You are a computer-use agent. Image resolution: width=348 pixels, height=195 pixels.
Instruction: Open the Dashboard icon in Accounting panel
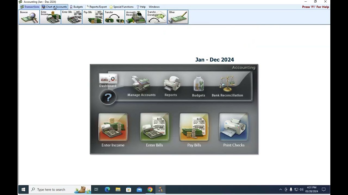click(x=108, y=80)
